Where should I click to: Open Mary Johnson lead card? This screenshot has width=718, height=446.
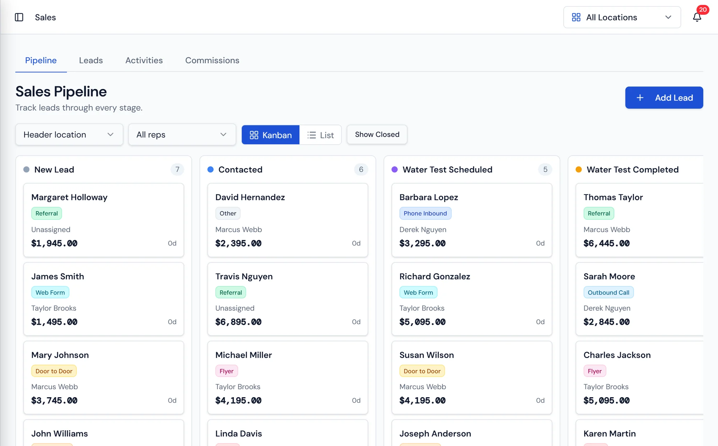(x=104, y=377)
